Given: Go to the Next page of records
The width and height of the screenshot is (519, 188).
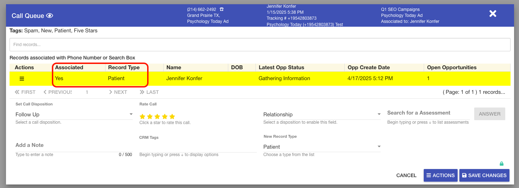Looking at the screenshot, I should 118,92.
